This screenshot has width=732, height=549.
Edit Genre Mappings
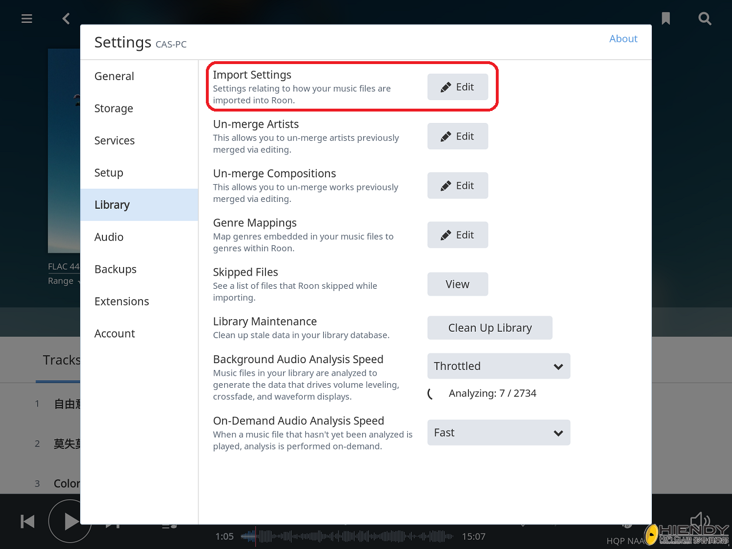tap(457, 235)
